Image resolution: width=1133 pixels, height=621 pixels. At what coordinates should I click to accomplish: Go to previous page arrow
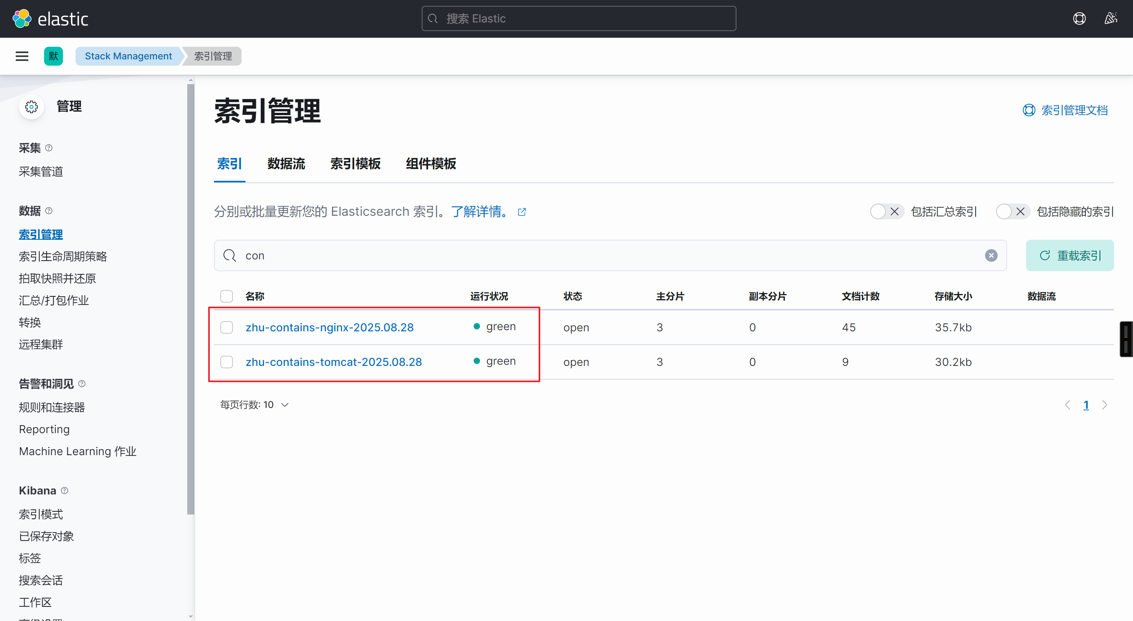pyautogui.click(x=1067, y=405)
